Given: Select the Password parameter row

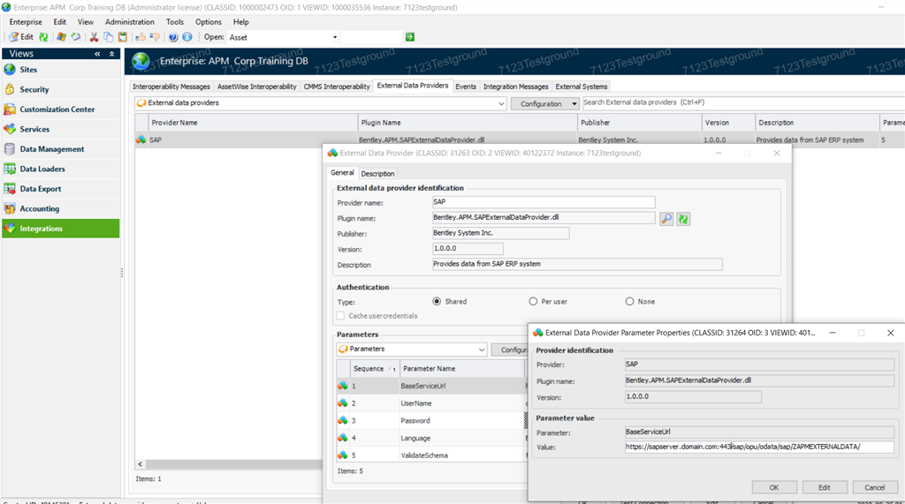Looking at the screenshot, I should [x=431, y=420].
